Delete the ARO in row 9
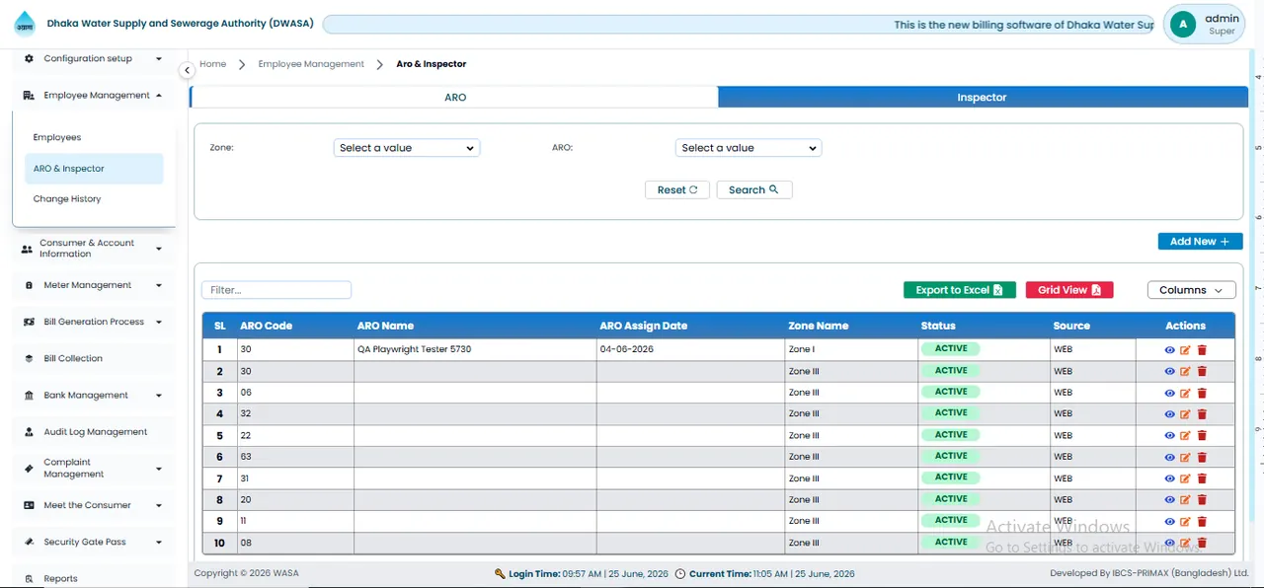 pos(1202,522)
